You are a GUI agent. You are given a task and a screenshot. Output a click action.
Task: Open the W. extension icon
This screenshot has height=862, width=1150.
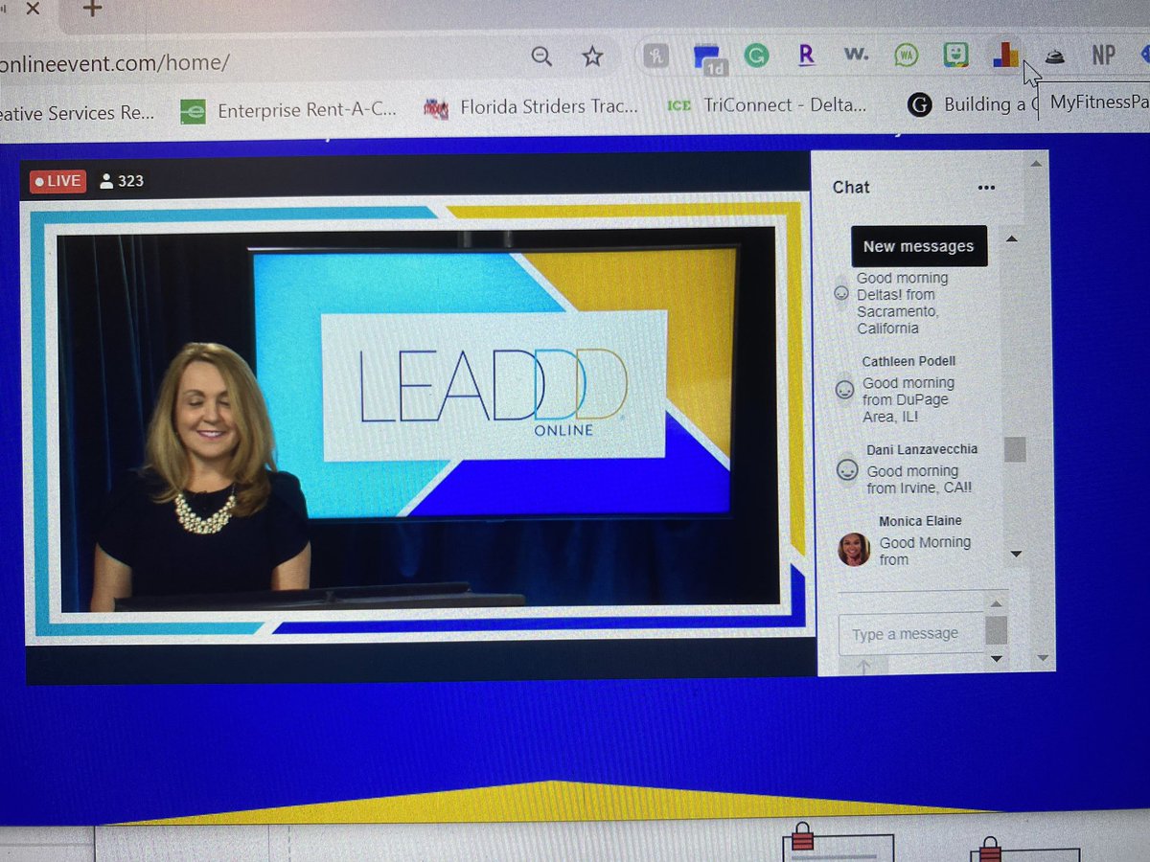pos(857,56)
